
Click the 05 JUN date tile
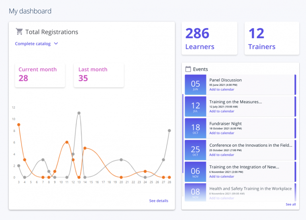[195, 85]
